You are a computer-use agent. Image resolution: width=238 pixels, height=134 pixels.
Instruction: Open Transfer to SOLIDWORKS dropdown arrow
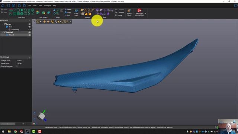pyautogui.click(x=146, y=13)
